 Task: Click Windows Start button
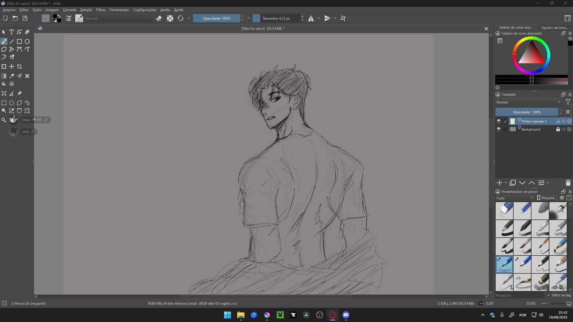pos(228,315)
